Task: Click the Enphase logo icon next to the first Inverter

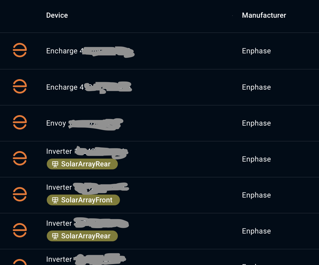Action: [19, 159]
